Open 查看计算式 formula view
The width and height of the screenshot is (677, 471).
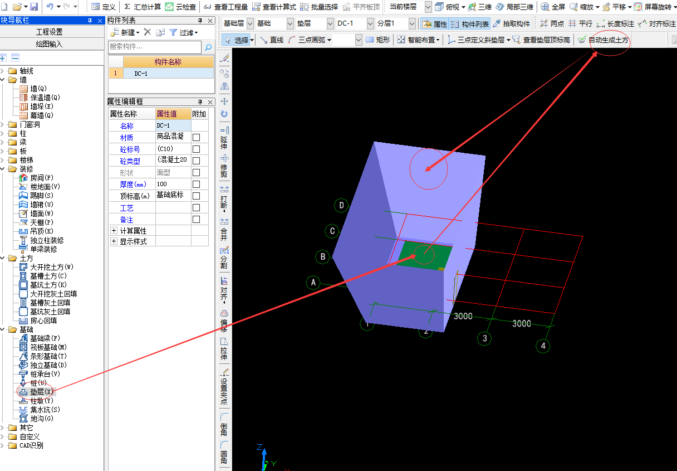pyautogui.click(x=274, y=7)
